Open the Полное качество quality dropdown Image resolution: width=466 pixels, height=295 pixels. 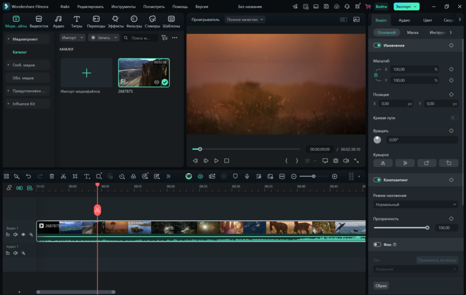(x=245, y=20)
